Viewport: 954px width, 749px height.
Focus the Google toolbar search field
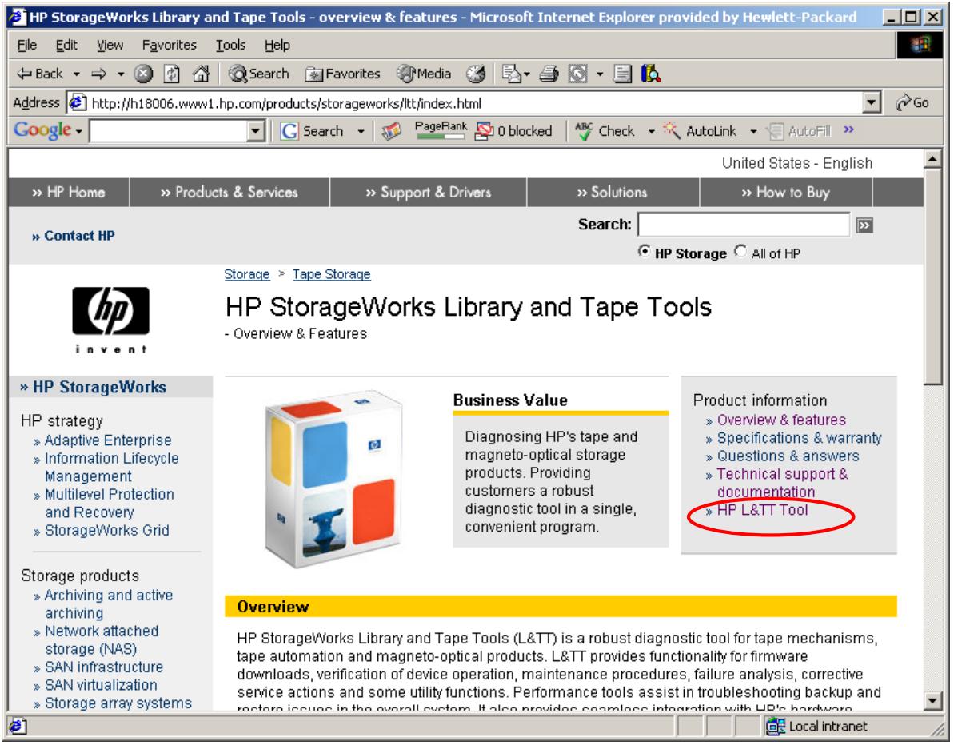click(169, 131)
